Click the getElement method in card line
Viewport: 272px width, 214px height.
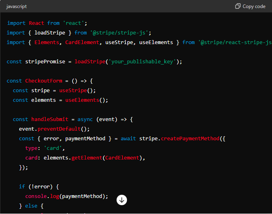87,157
